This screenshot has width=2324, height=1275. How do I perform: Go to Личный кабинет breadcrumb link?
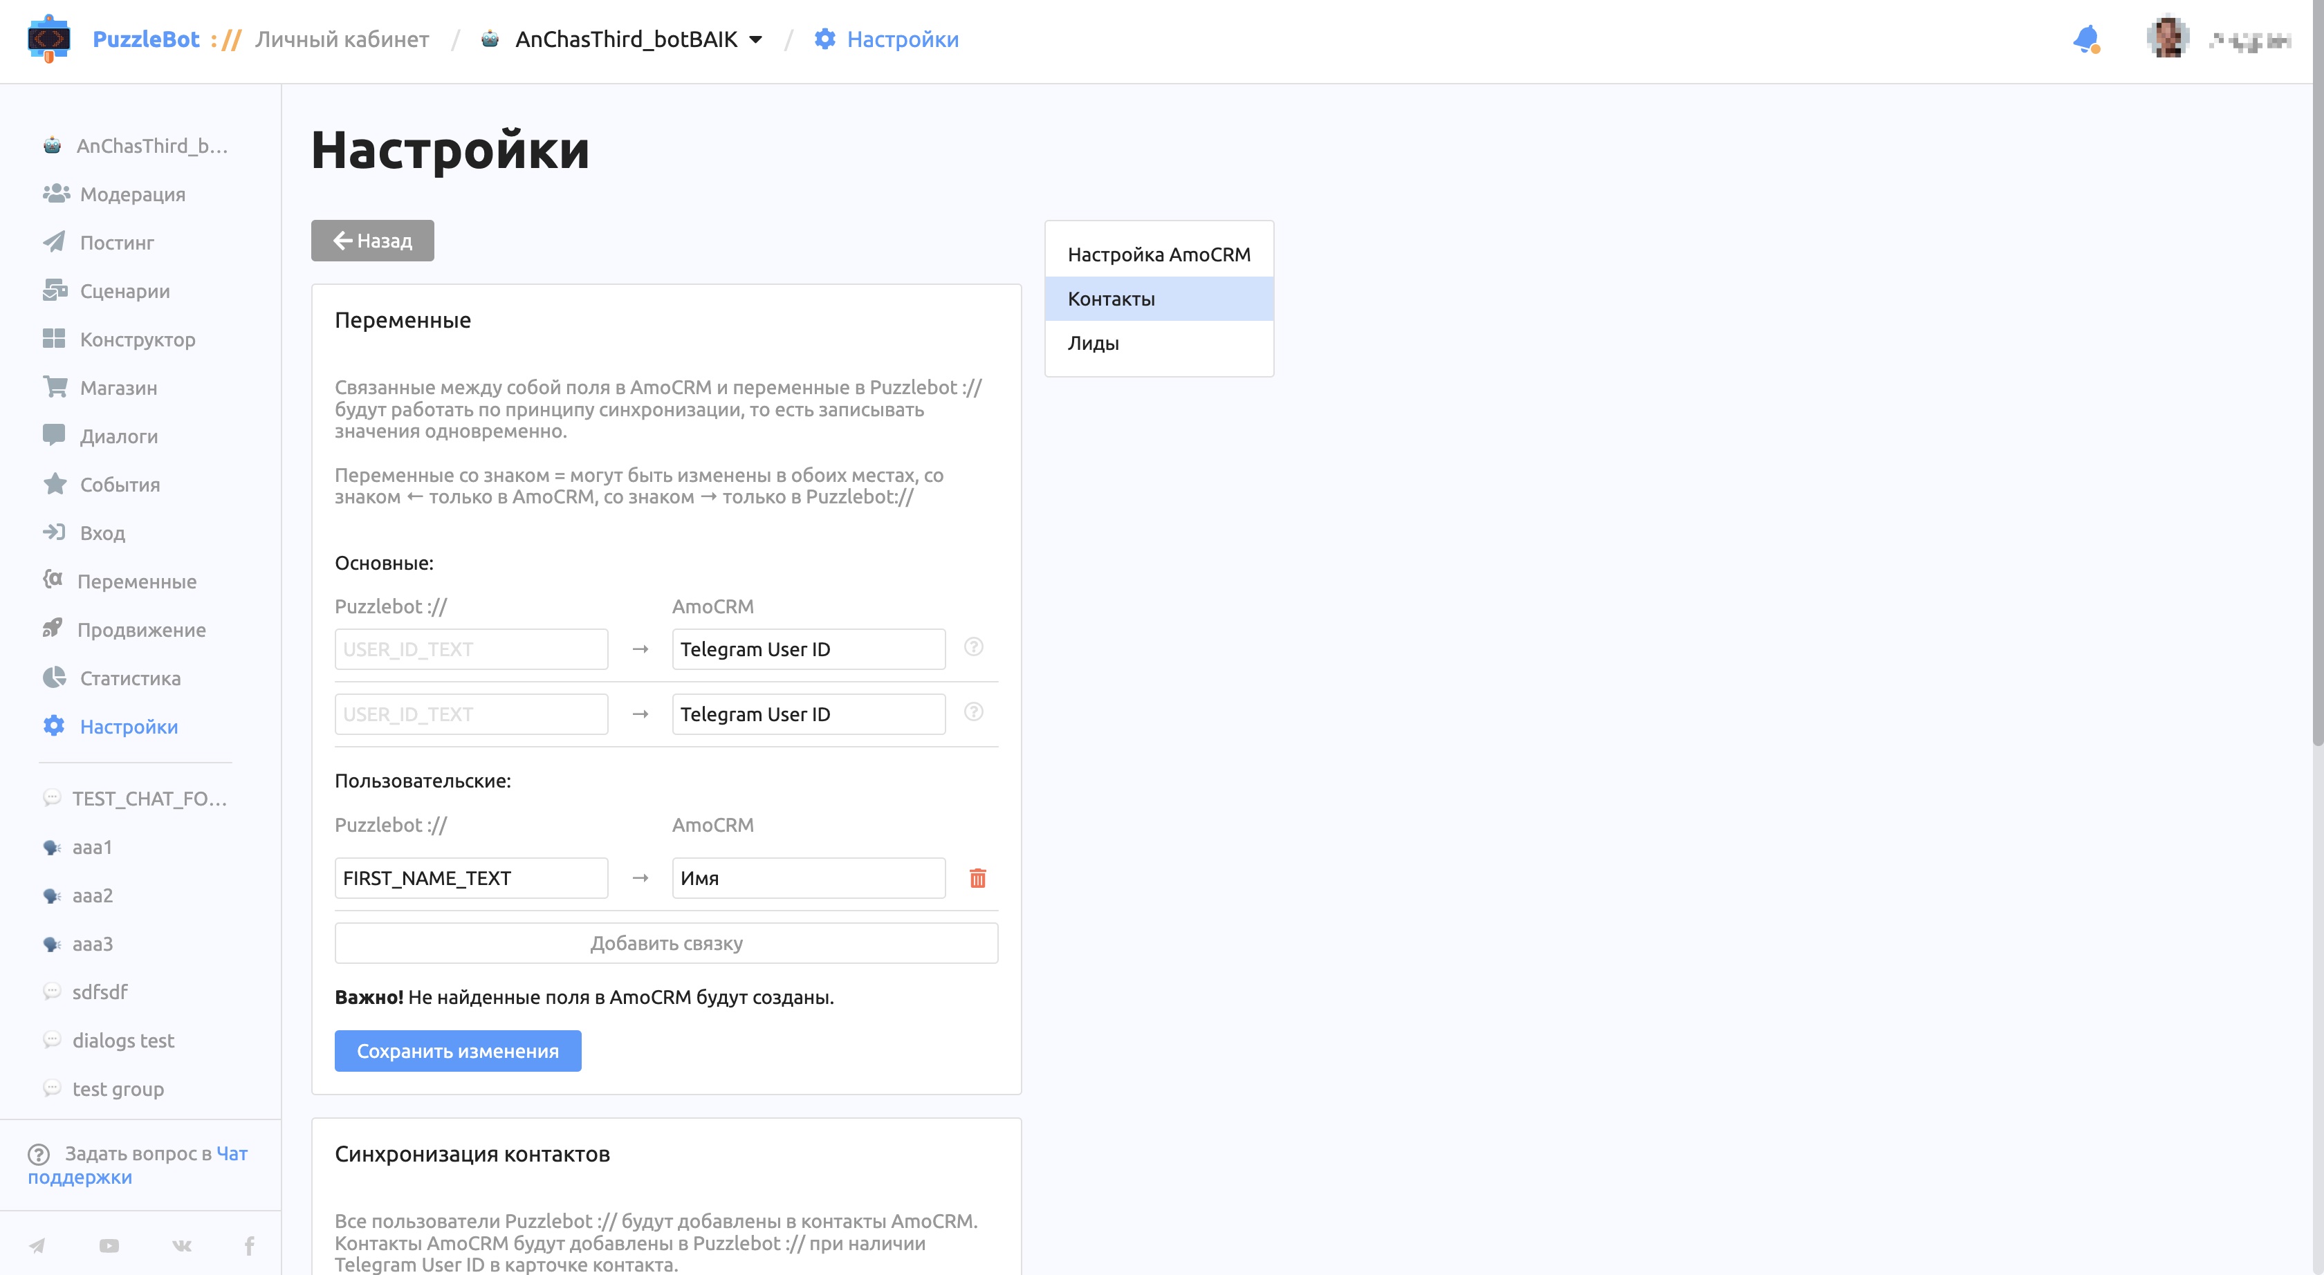(342, 39)
